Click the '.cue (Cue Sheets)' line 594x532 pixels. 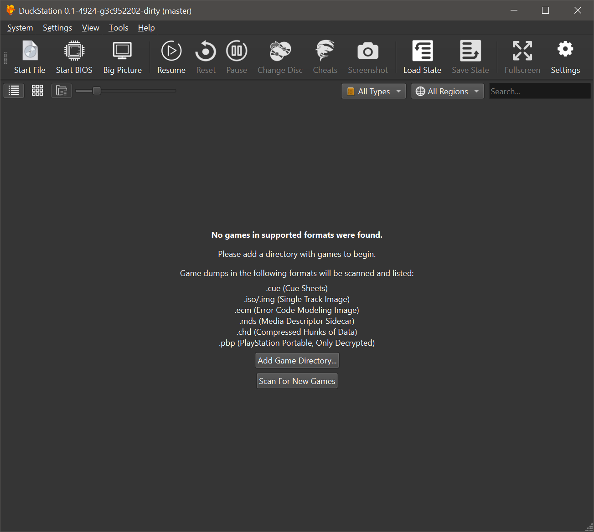[297, 288]
